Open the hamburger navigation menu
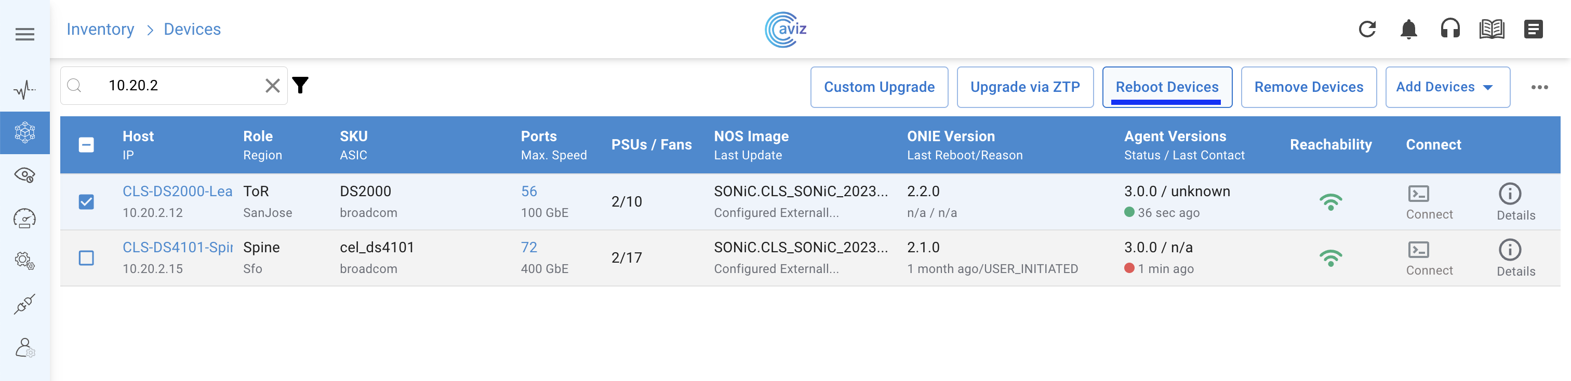Viewport: 1571px width, 381px height. click(x=25, y=34)
